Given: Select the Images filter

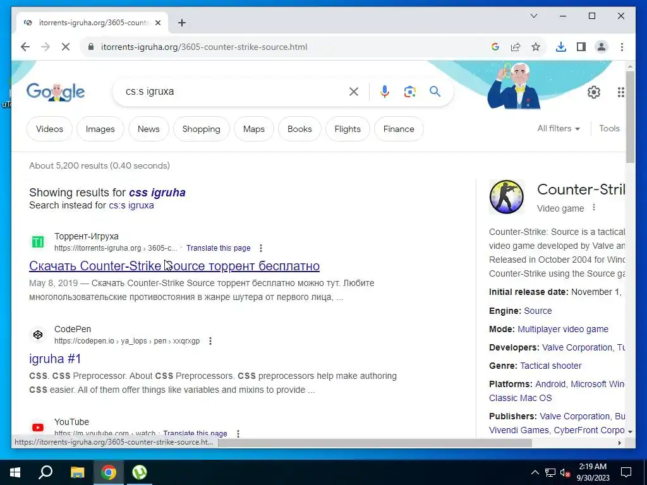Looking at the screenshot, I should click(x=100, y=129).
